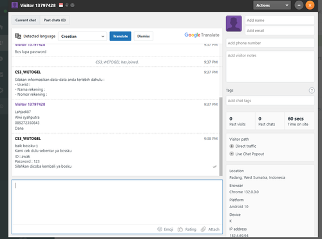Click the Add chat tags field
Viewport: 322px width, 239px height.
[x=270, y=101]
